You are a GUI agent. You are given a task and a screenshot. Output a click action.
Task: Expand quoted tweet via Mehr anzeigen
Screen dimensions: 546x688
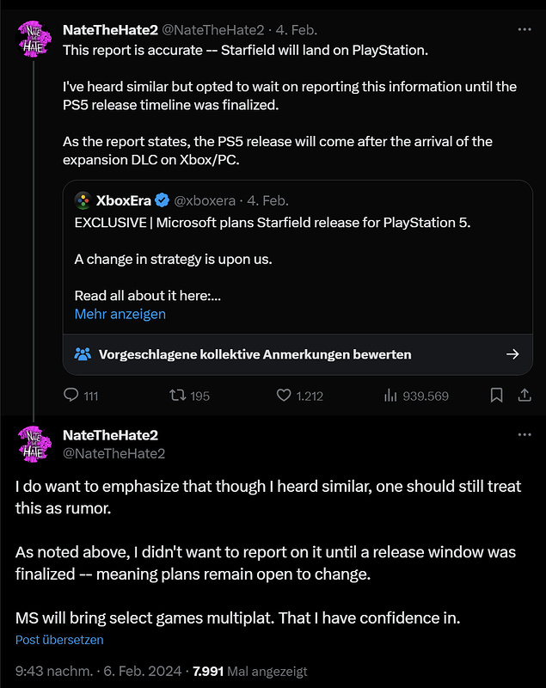click(x=120, y=314)
